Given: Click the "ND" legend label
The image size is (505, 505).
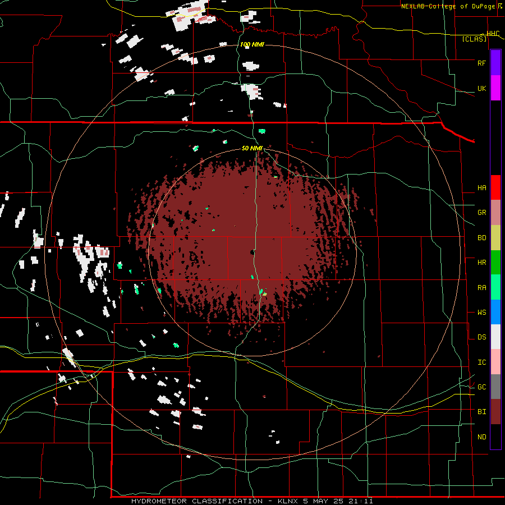Looking at the screenshot, I should click(481, 437).
